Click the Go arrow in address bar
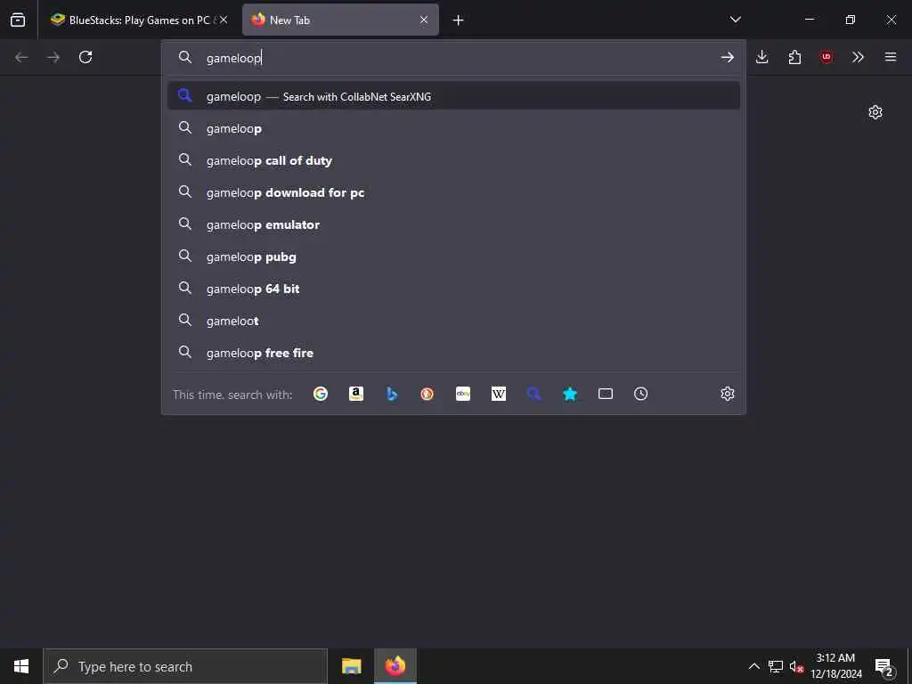The image size is (912, 684). point(727,57)
